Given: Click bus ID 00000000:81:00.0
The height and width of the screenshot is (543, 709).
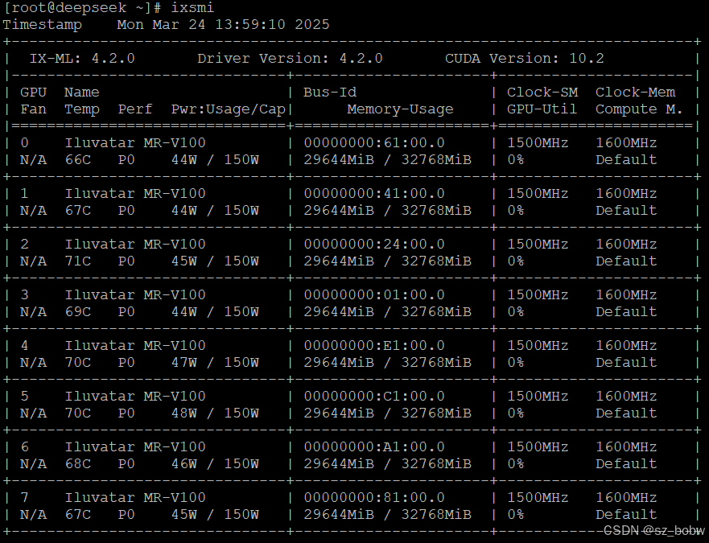Looking at the screenshot, I should tap(374, 497).
